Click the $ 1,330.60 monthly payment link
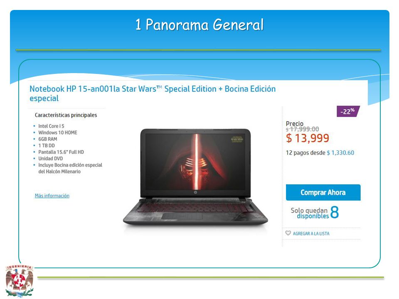The width and height of the screenshot is (399, 299). [340, 152]
